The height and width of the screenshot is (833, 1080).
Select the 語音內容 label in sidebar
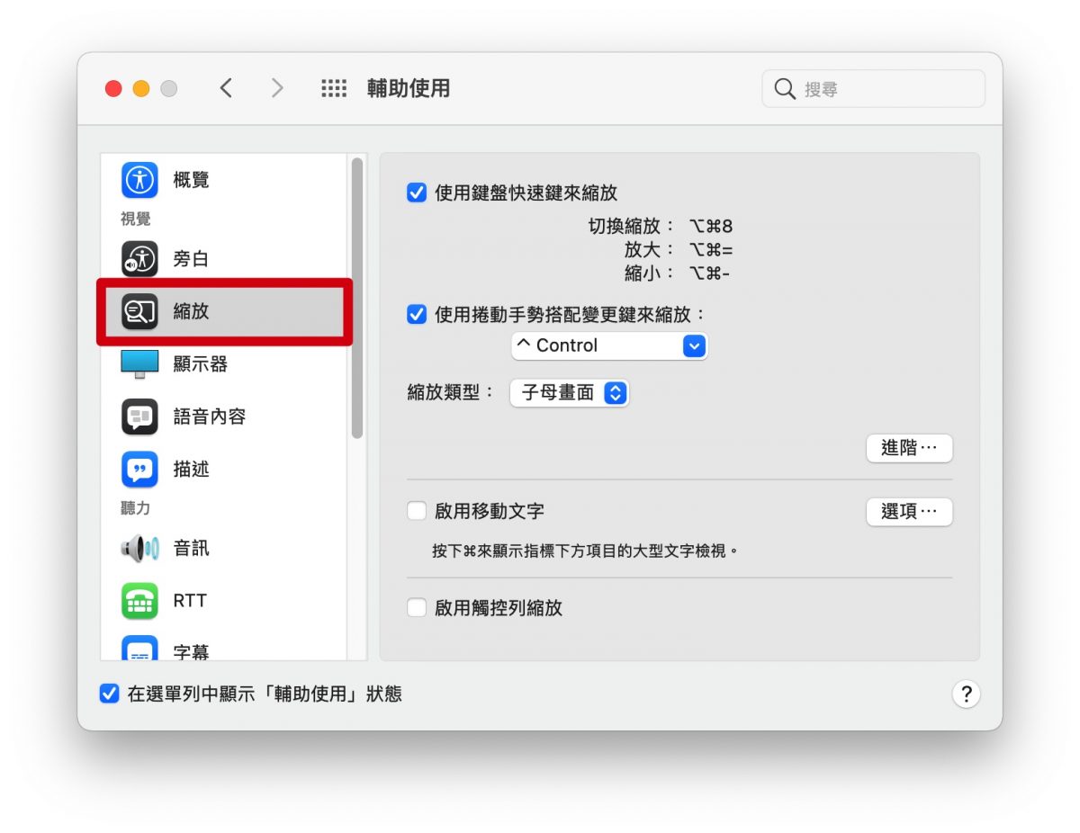[209, 416]
